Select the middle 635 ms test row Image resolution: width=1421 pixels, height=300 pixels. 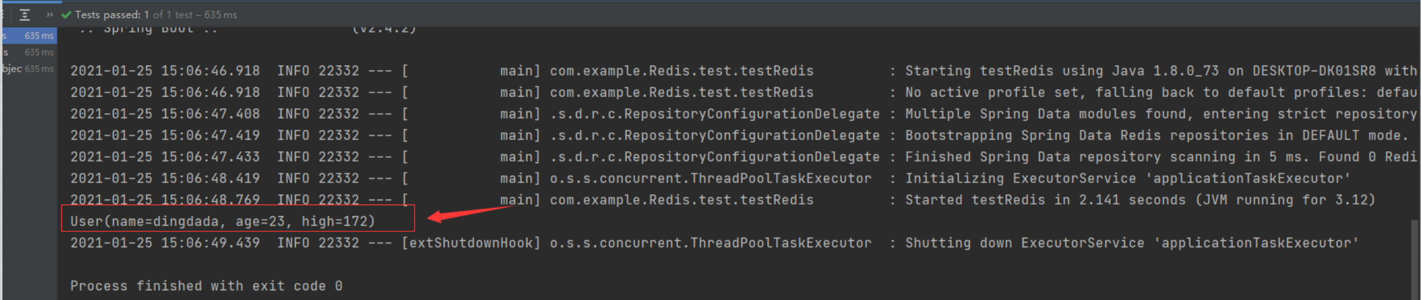[29, 53]
